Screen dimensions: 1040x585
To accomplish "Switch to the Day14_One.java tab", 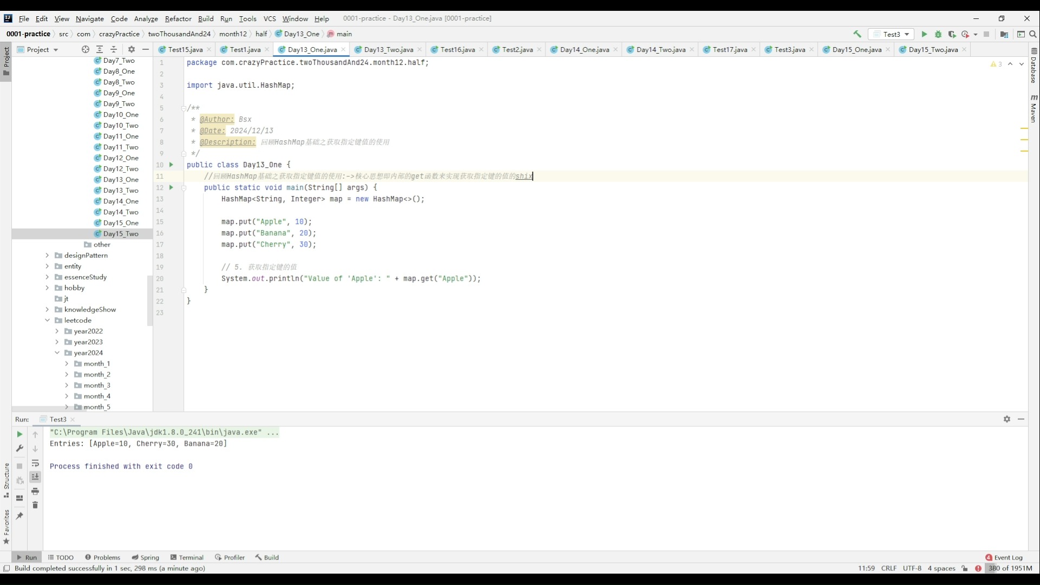I will (584, 49).
